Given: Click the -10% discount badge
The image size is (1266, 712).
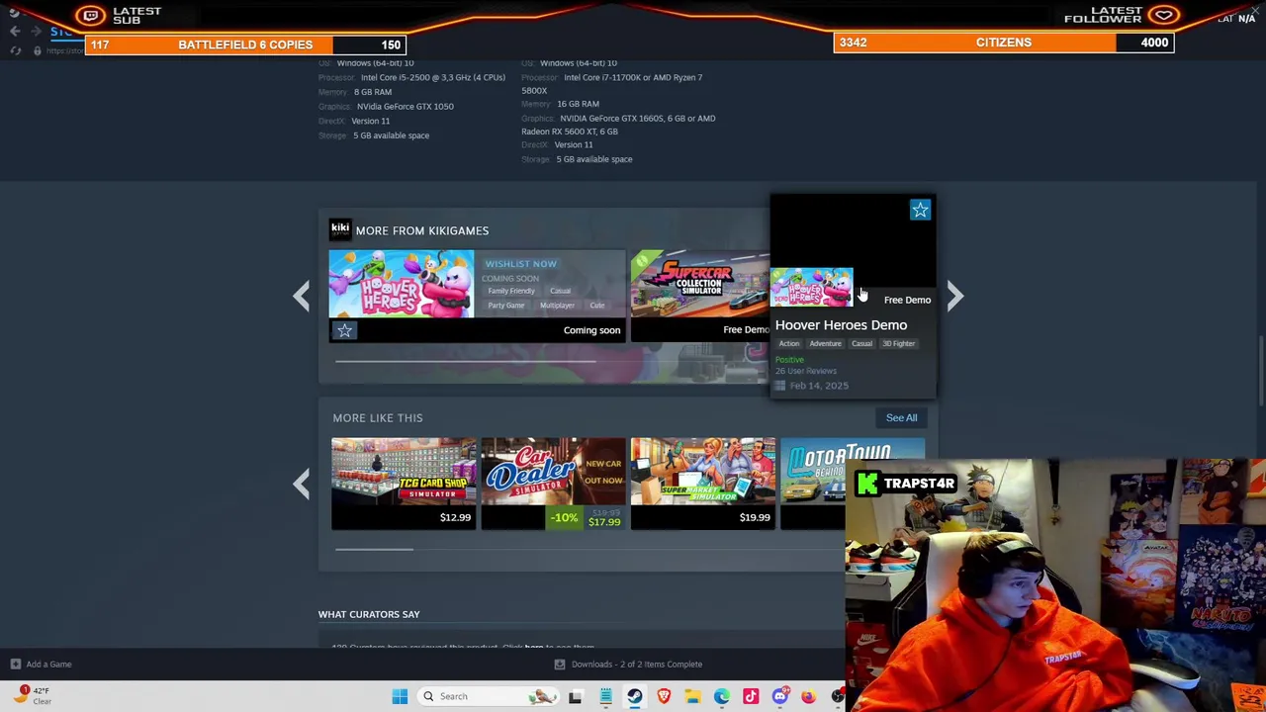Looking at the screenshot, I should click(x=564, y=517).
